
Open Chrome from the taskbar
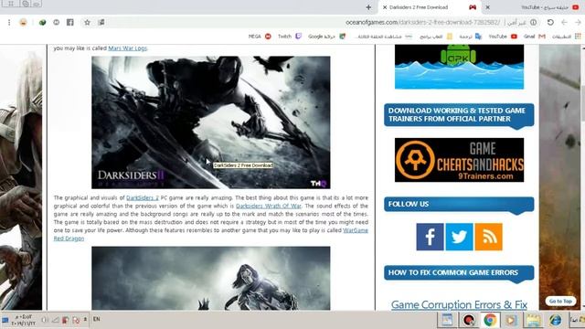coord(490,320)
